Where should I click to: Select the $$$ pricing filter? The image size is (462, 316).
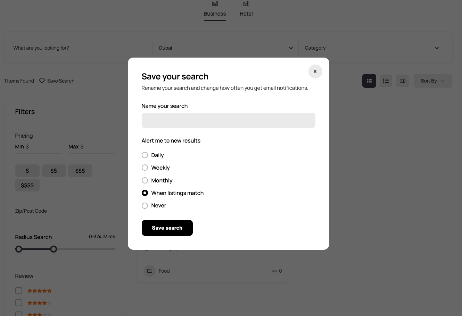click(x=80, y=171)
